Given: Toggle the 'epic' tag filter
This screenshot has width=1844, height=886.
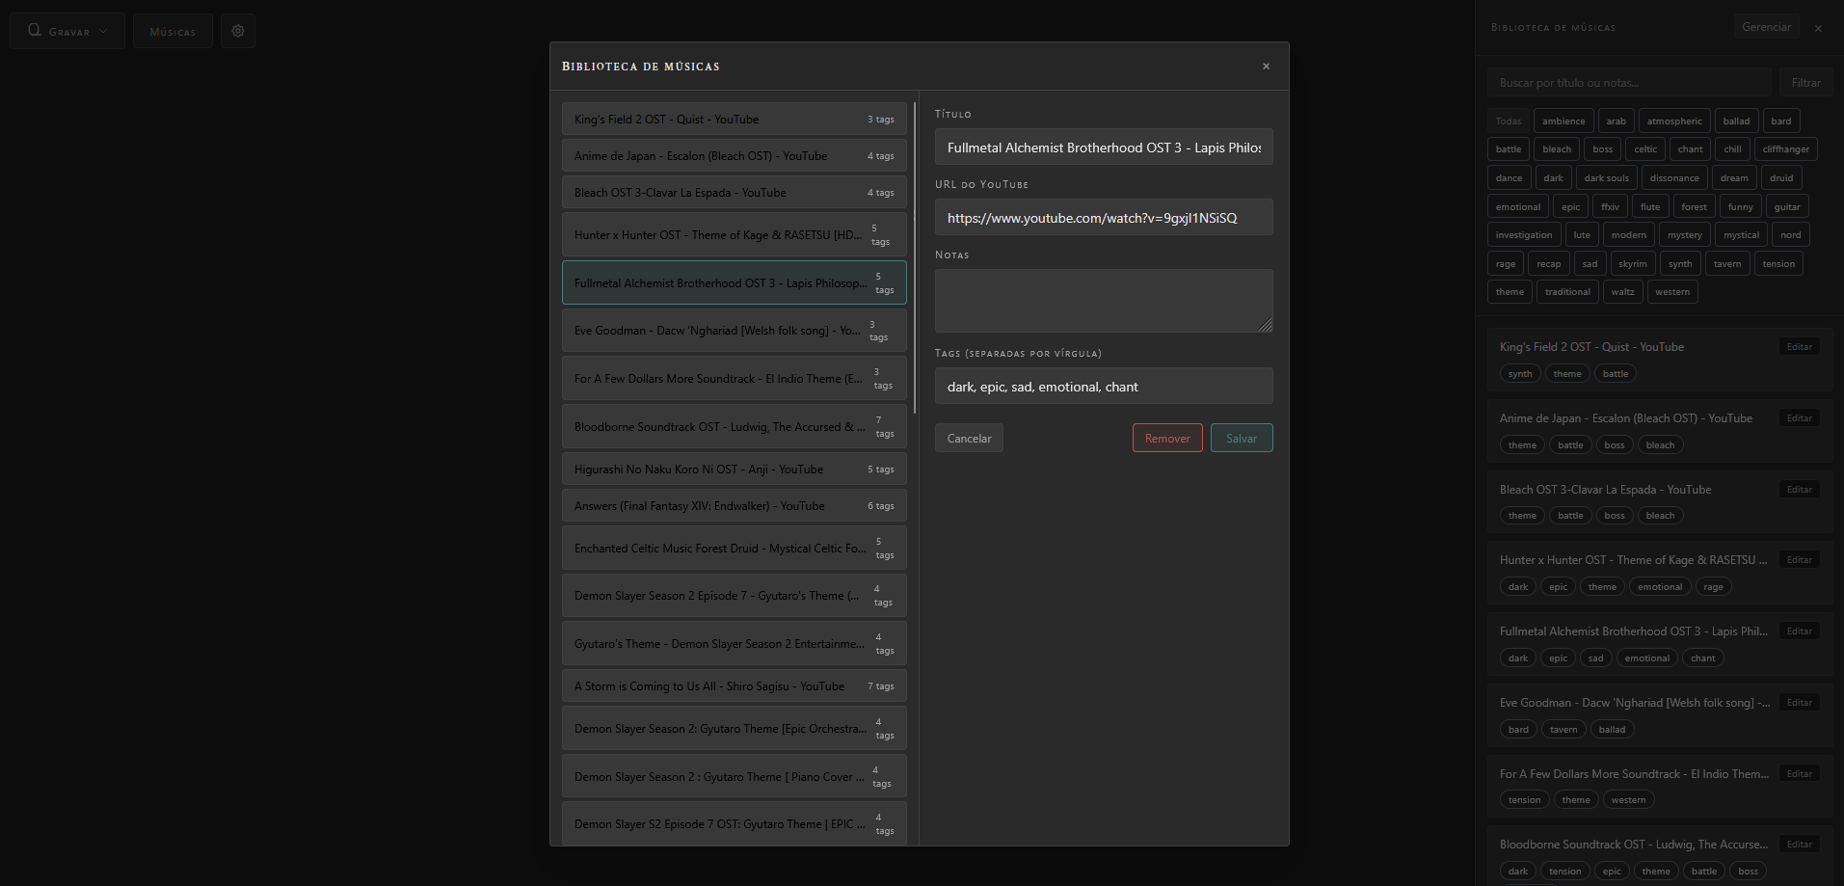Looking at the screenshot, I should tap(1569, 205).
